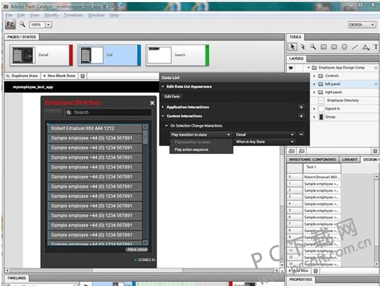Click the Edit Parts button
This screenshot has width=380, height=286.
pyautogui.click(x=172, y=97)
